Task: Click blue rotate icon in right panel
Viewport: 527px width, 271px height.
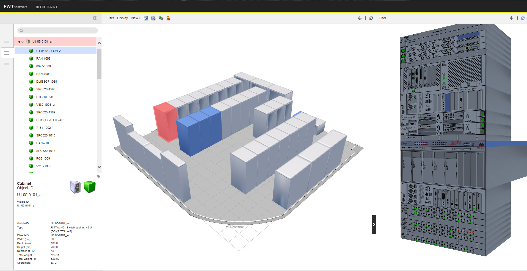Action: 523,18
